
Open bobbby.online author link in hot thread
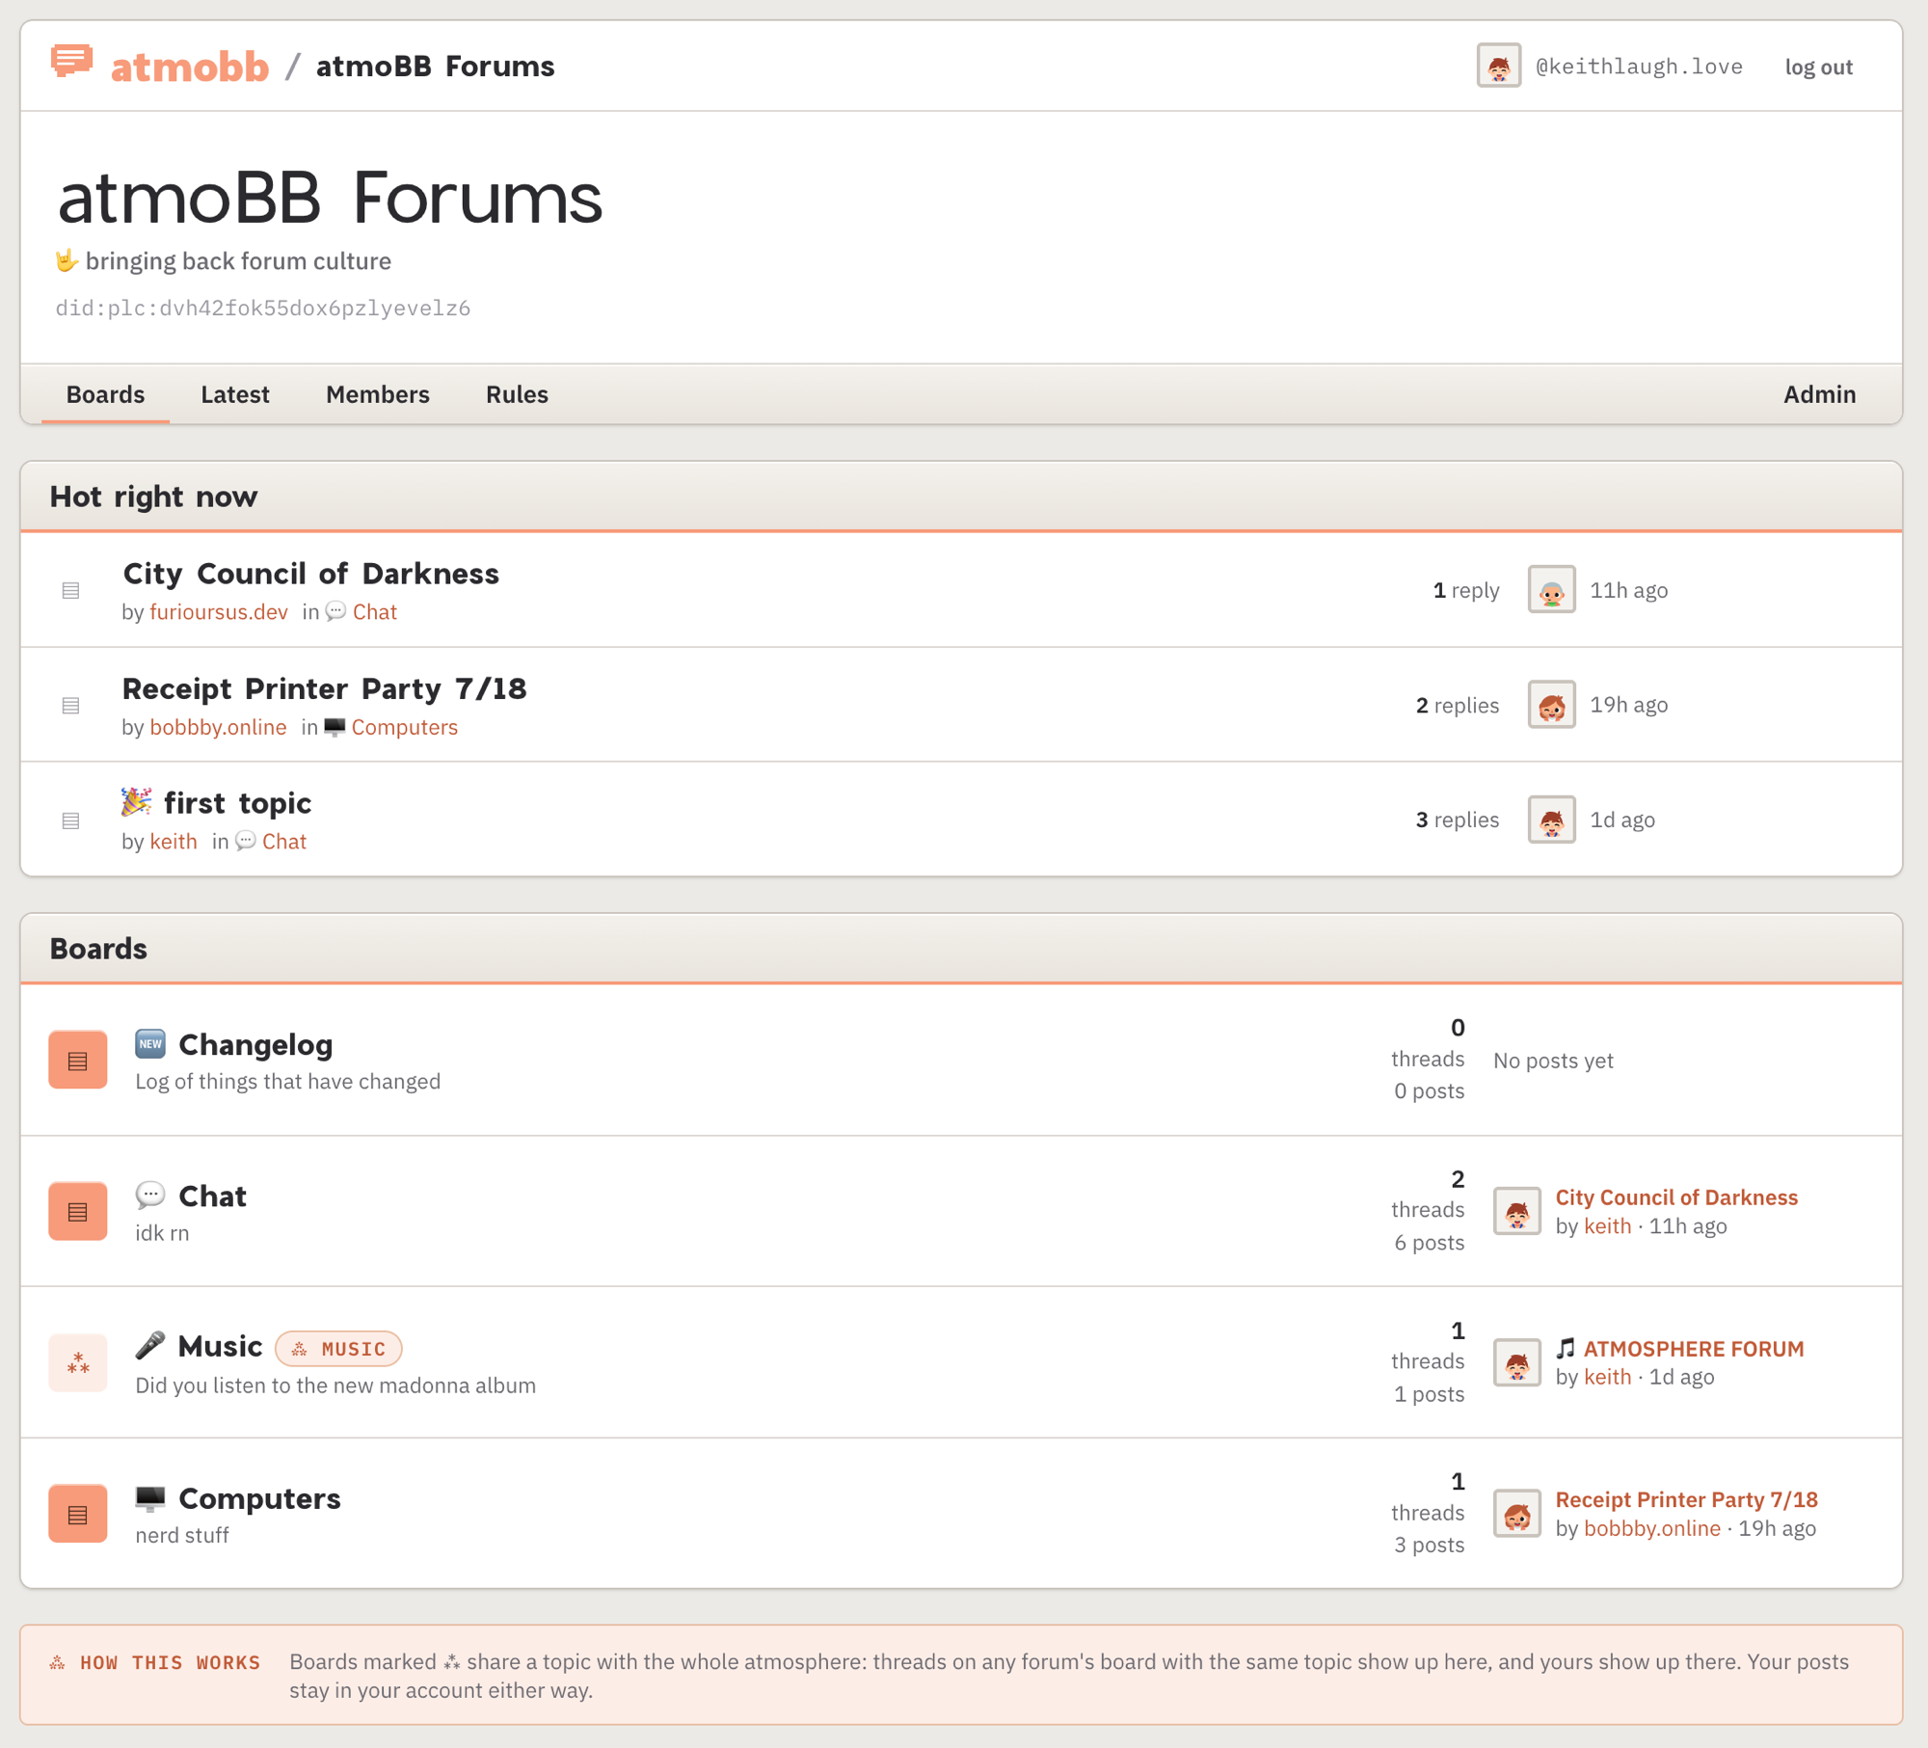pos(218,727)
